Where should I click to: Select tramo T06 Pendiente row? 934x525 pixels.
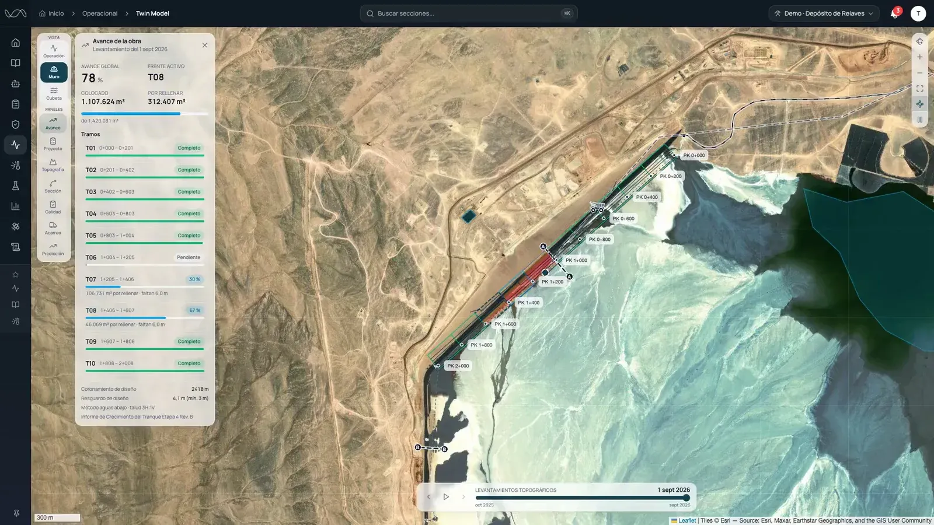pos(145,260)
